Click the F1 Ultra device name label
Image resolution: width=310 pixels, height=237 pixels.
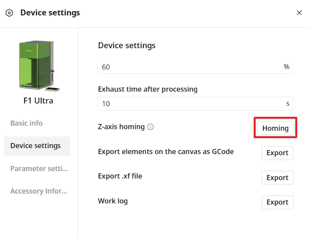(38, 101)
